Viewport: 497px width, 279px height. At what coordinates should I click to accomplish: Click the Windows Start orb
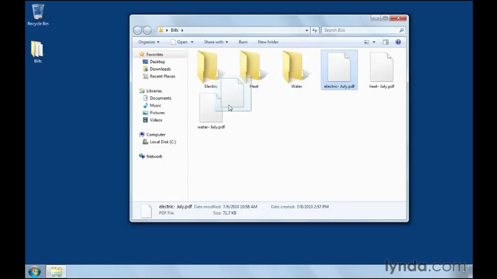pos(35,271)
